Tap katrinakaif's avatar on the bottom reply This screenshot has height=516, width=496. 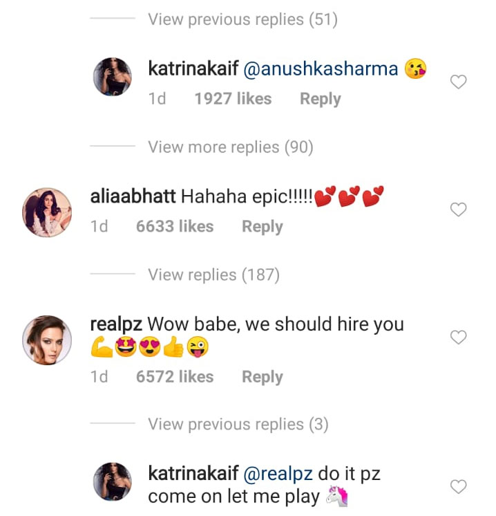pos(112,481)
